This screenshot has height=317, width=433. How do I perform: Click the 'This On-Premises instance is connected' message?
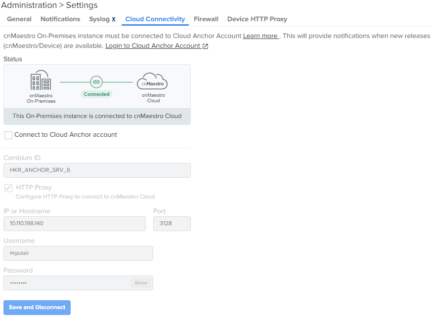click(x=97, y=116)
